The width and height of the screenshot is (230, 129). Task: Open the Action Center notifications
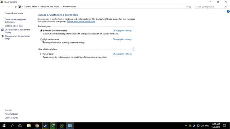tap(225, 126)
